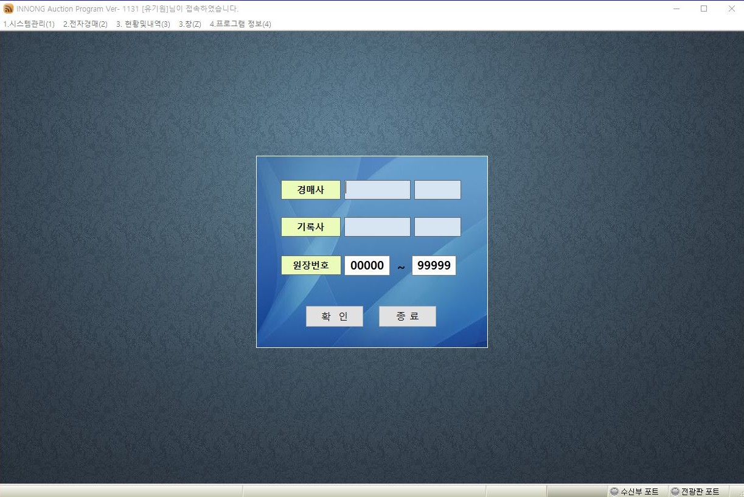Focus the first 경매사 input field
Screen dimensions: 744x497
377,190
